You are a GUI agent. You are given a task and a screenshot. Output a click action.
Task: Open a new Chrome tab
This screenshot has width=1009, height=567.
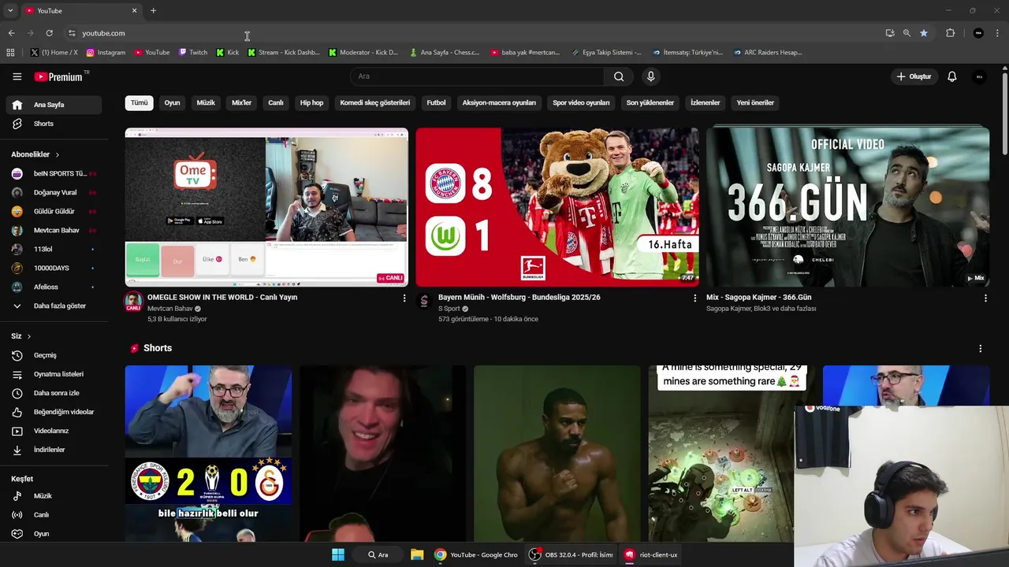tap(153, 10)
